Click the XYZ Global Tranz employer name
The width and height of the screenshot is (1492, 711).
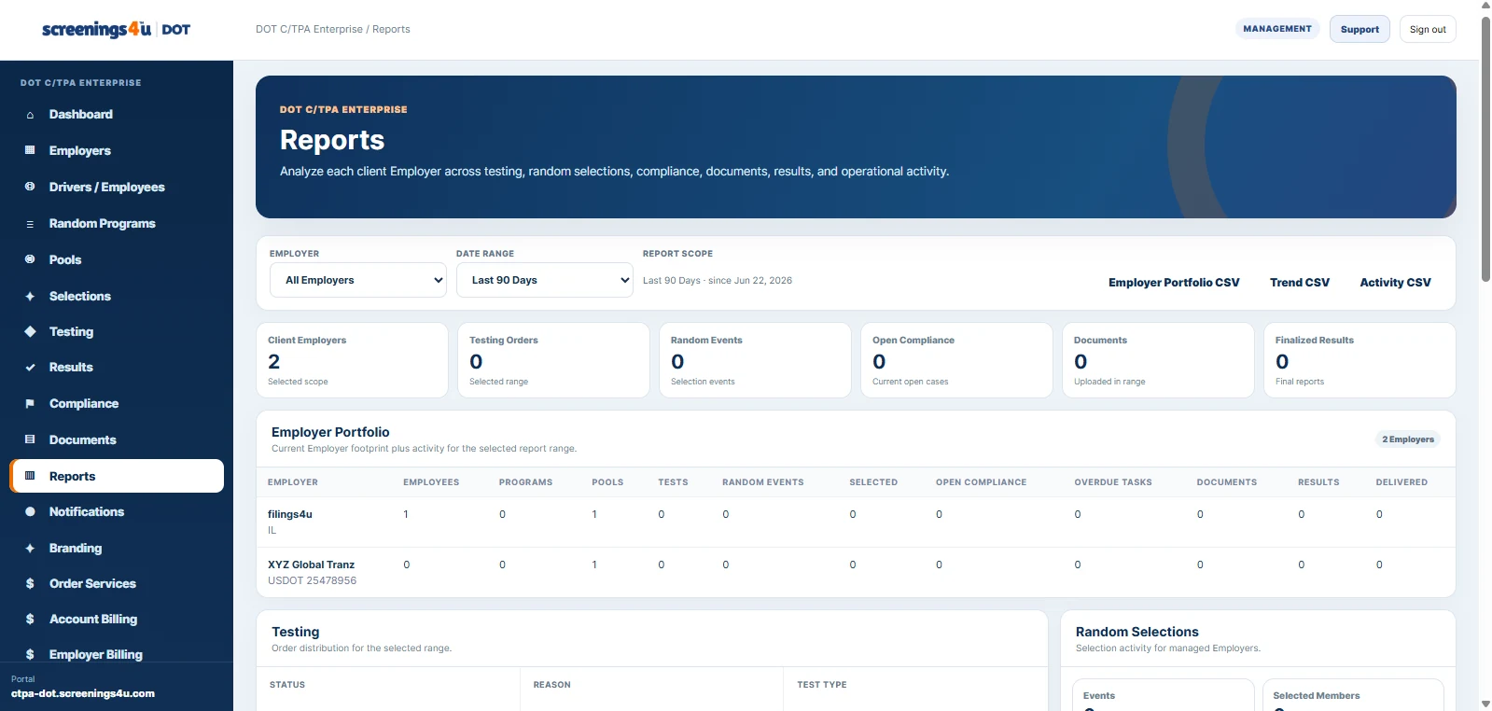click(x=311, y=565)
